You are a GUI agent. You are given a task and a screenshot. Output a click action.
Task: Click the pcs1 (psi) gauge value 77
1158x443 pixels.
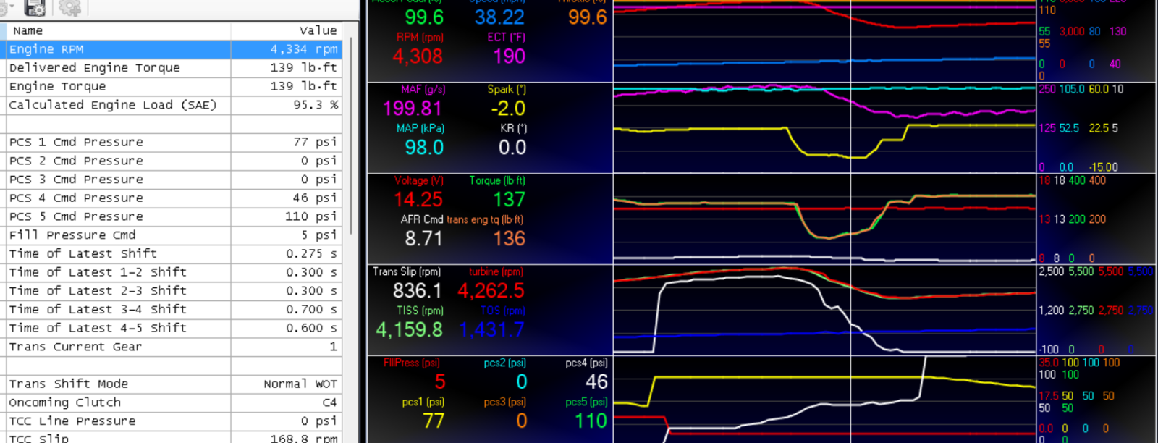434,421
